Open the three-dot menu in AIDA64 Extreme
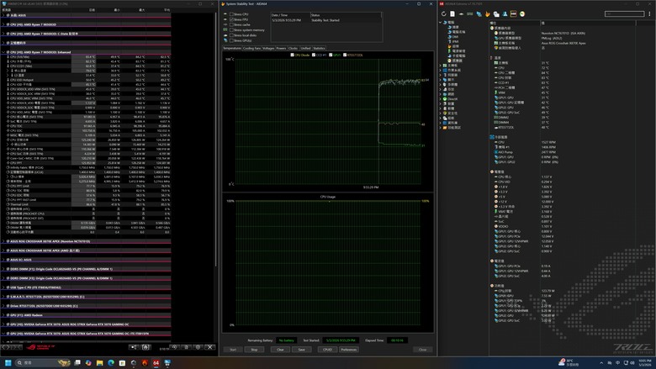 tap(650, 13)
